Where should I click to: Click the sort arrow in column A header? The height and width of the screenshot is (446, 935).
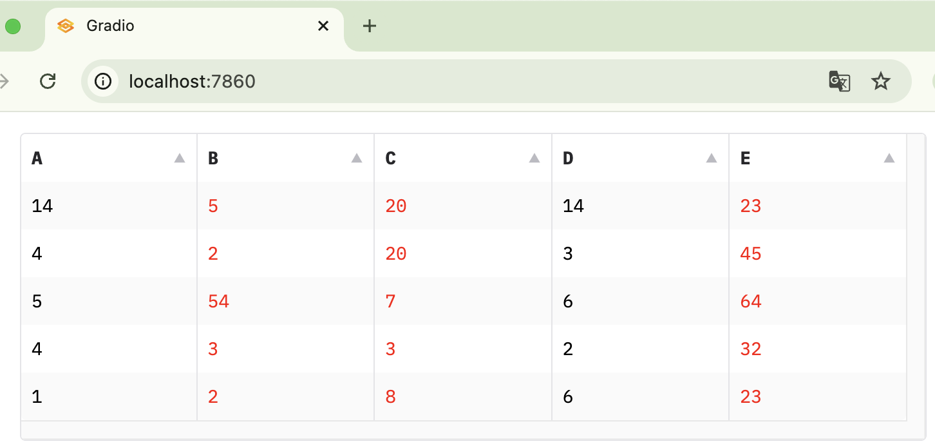click(180, 158)
